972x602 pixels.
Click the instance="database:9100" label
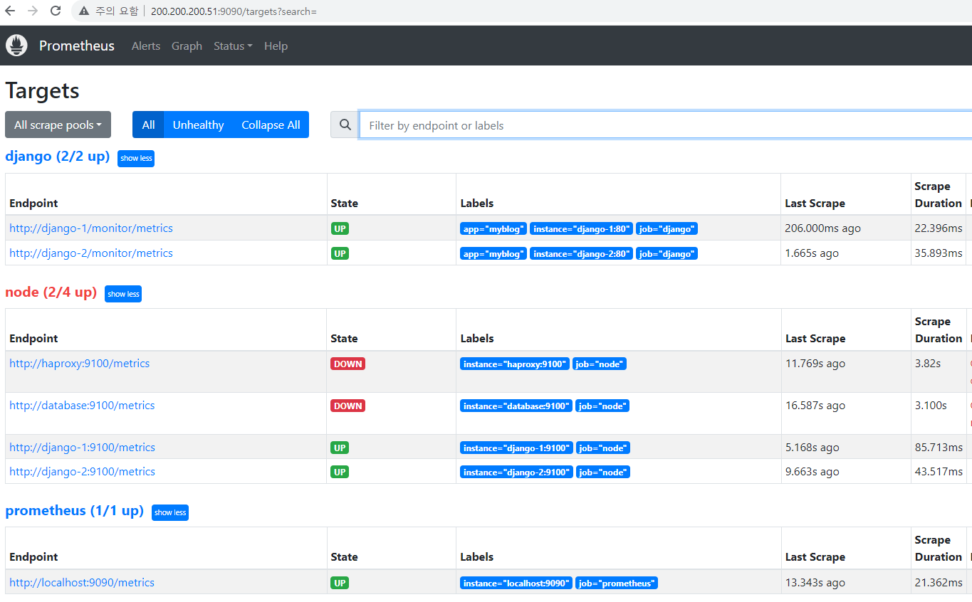[516, 406]
